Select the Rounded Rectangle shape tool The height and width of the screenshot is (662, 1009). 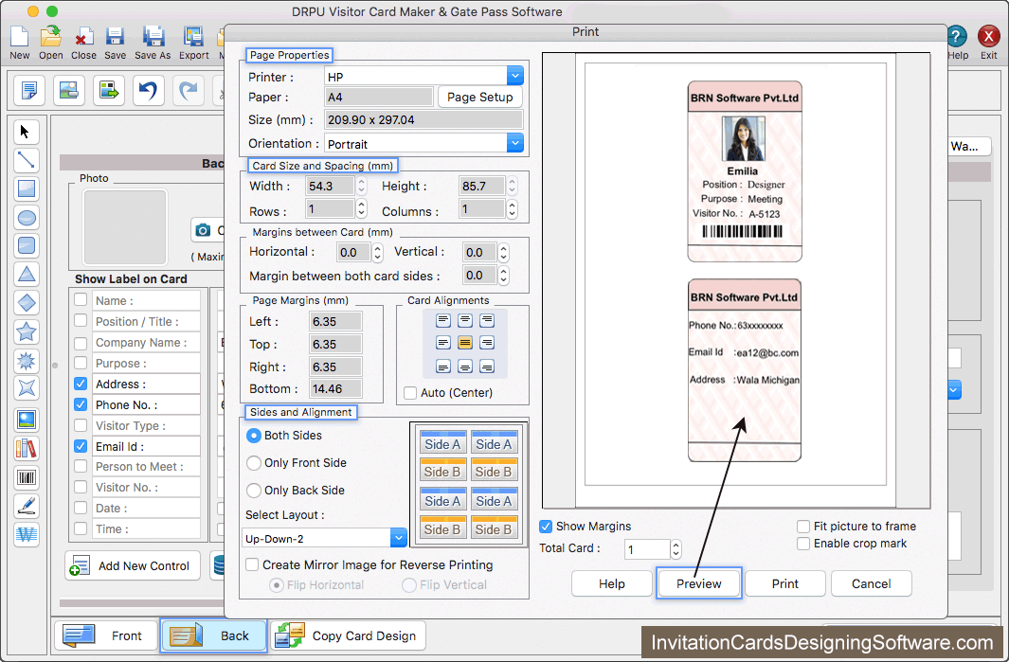[26, 245]
